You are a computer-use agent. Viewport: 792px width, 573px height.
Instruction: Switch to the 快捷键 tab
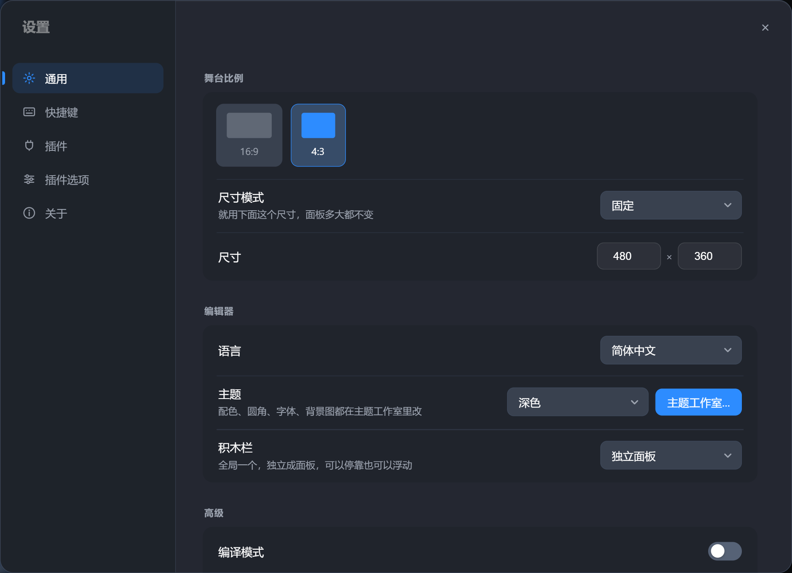point(88,112)
